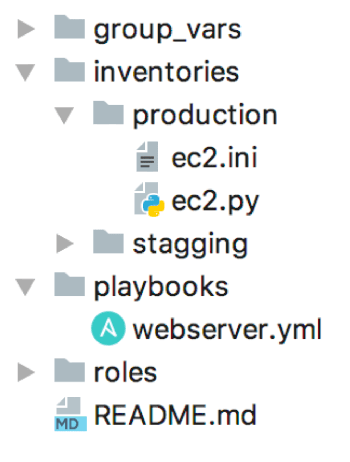Click the Ansible icon for webserver.yml

click(108, 328)
